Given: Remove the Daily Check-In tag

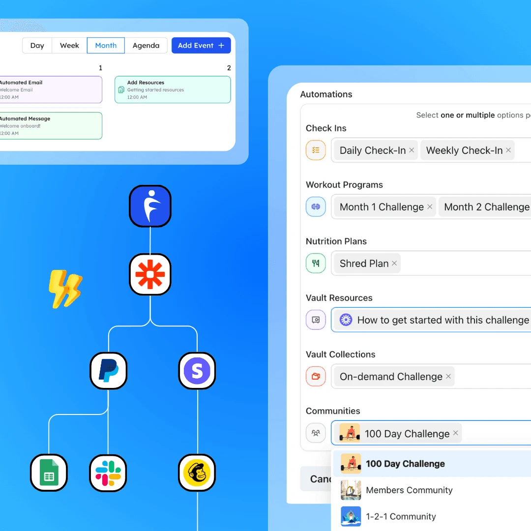Looking at the screenshot, I should 412,150.
